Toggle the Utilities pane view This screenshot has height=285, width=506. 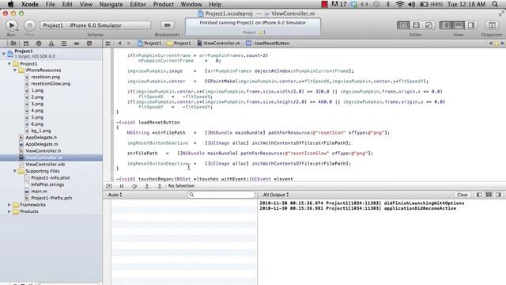pyautogui.click(x=471, y=25)
